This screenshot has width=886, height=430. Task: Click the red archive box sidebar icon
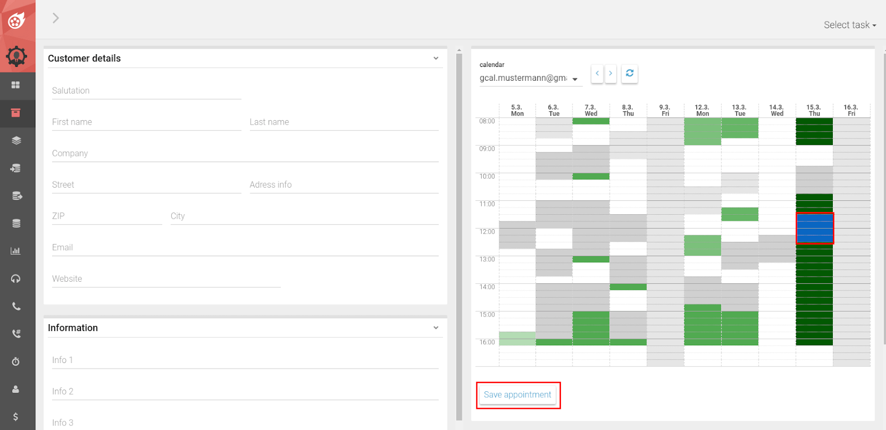16,113
